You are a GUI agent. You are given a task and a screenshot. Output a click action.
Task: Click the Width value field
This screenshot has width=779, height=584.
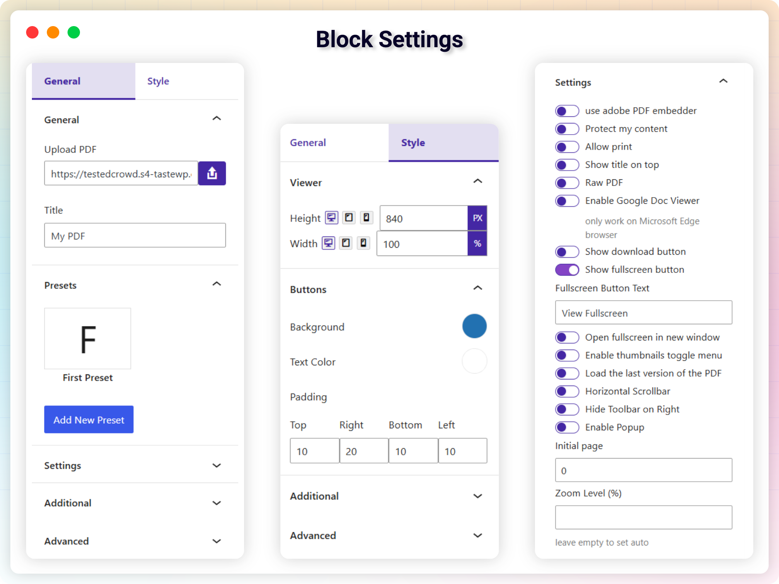422,244
